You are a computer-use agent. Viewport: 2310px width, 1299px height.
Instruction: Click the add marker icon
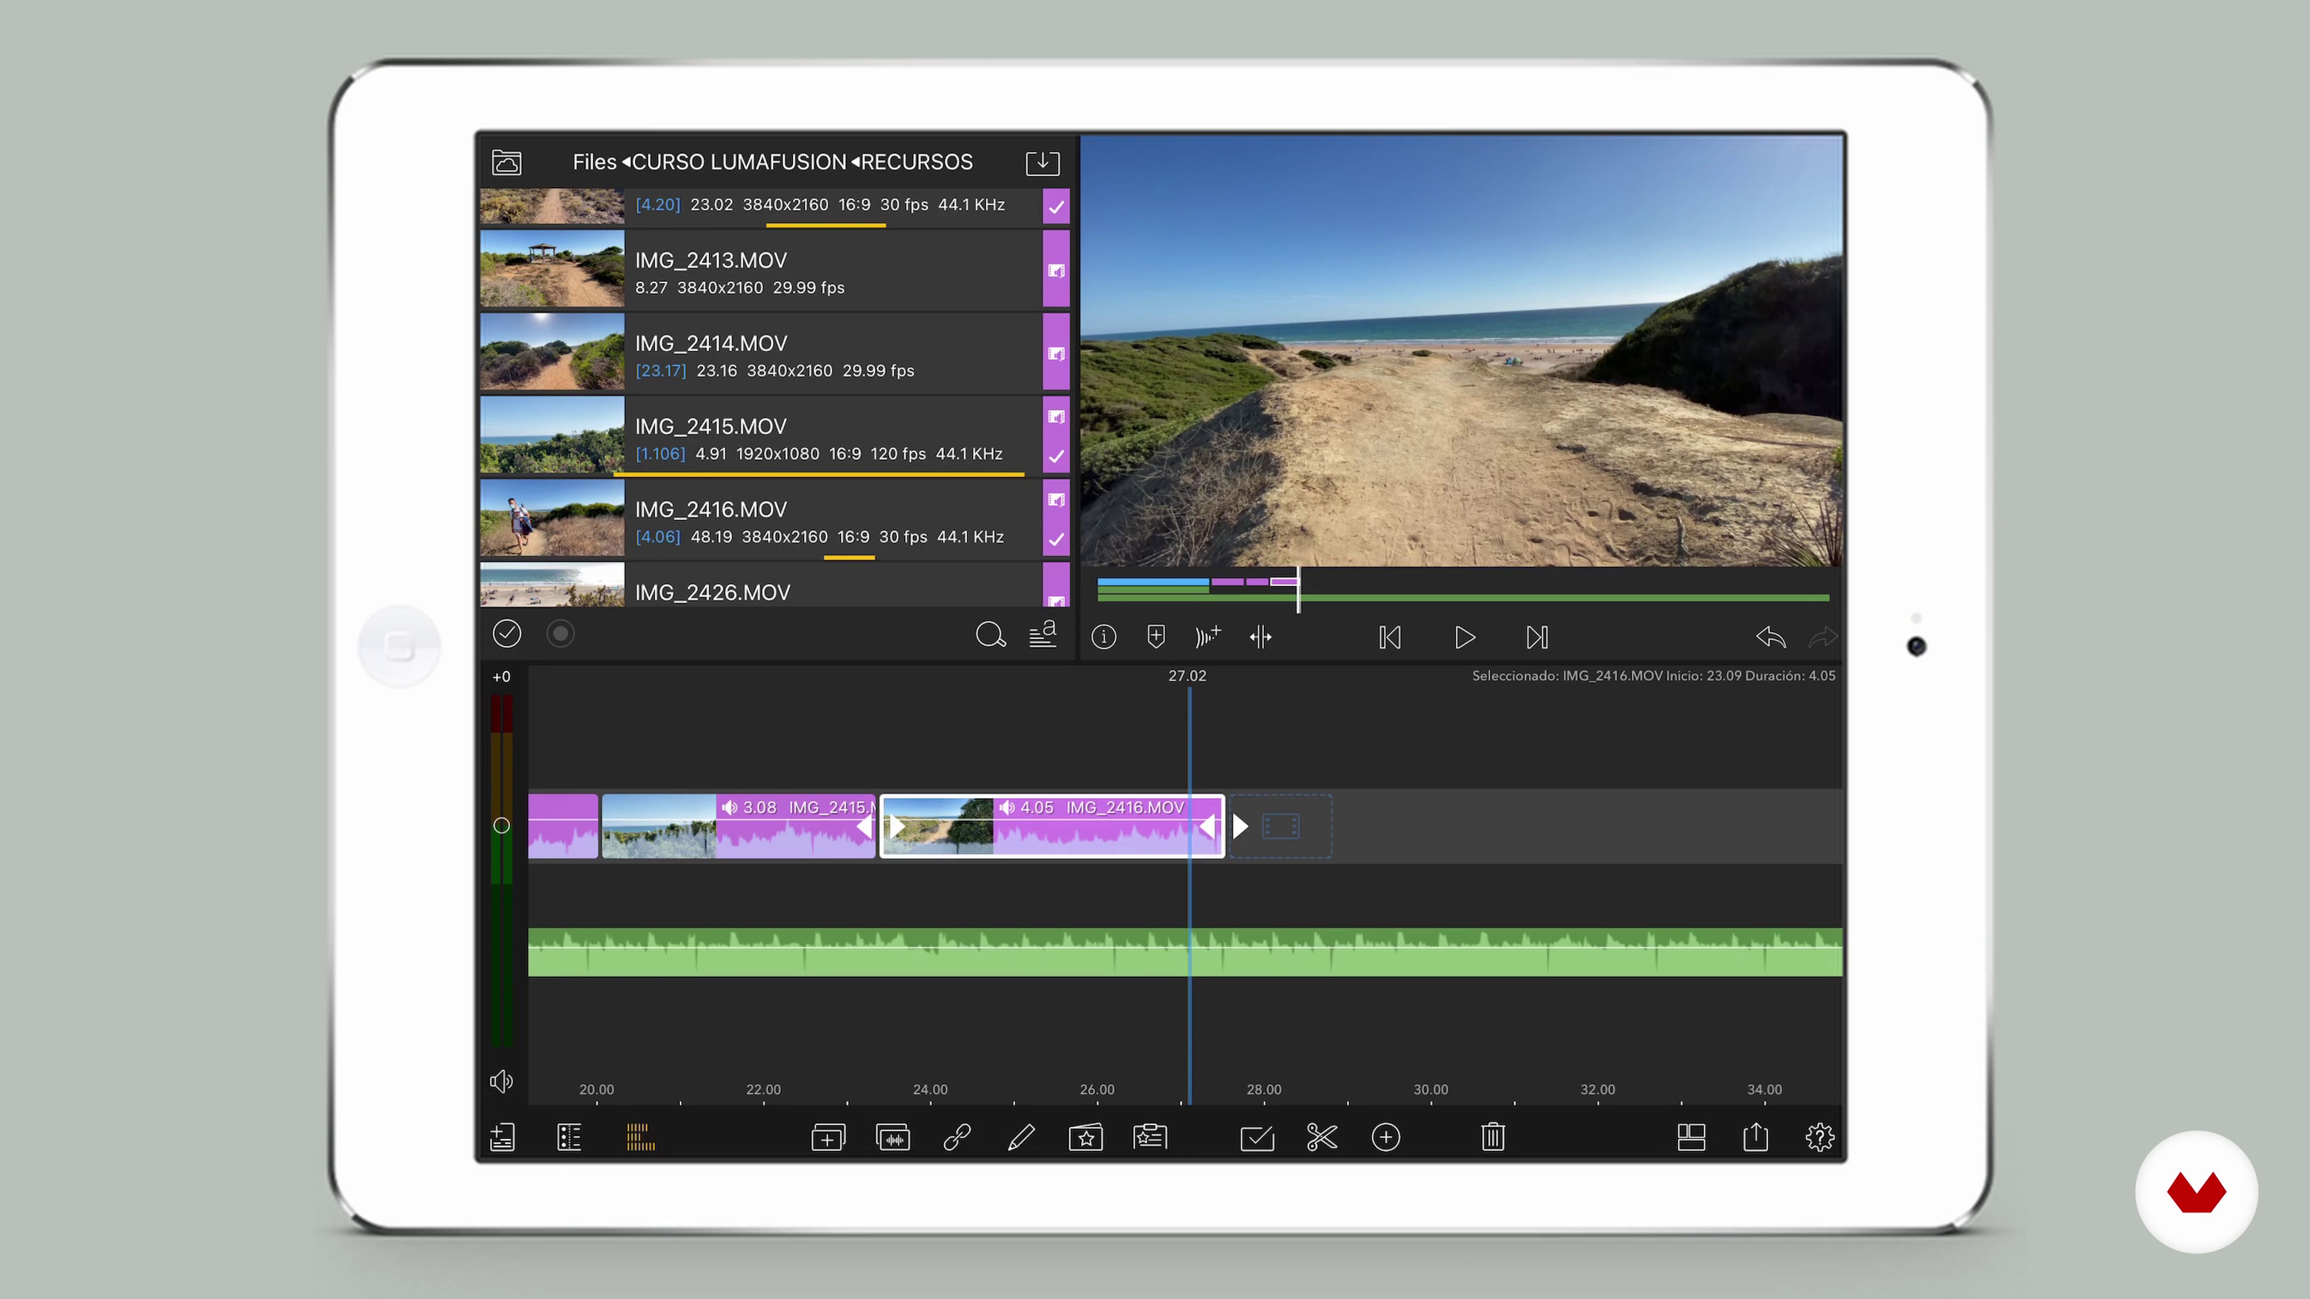tap(1156, 636)
